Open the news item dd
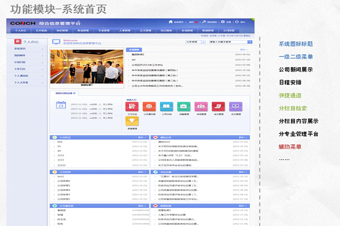The width and height of the screenshot is (340, 226). (x=134, y=60)
